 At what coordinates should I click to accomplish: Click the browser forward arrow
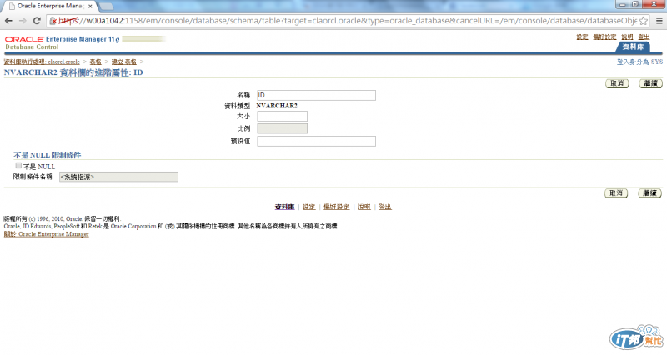tap(23, 20)
